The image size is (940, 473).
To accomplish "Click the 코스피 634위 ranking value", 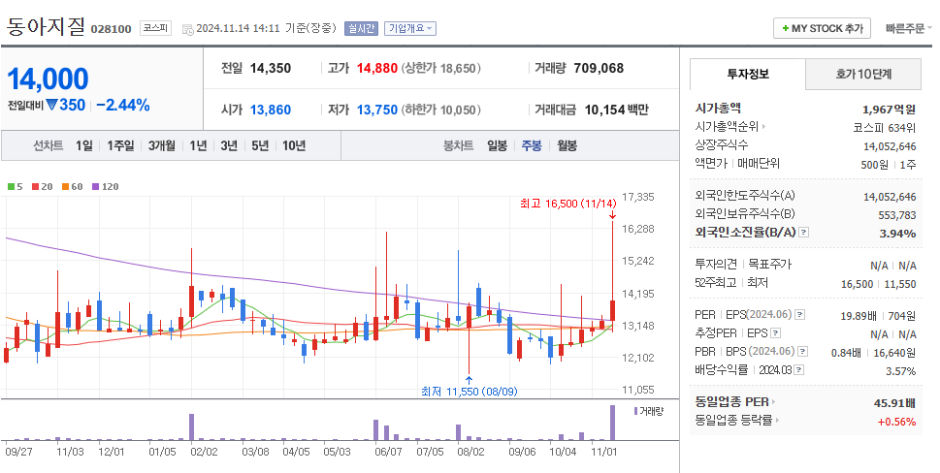I will click(x=885, y=128).
